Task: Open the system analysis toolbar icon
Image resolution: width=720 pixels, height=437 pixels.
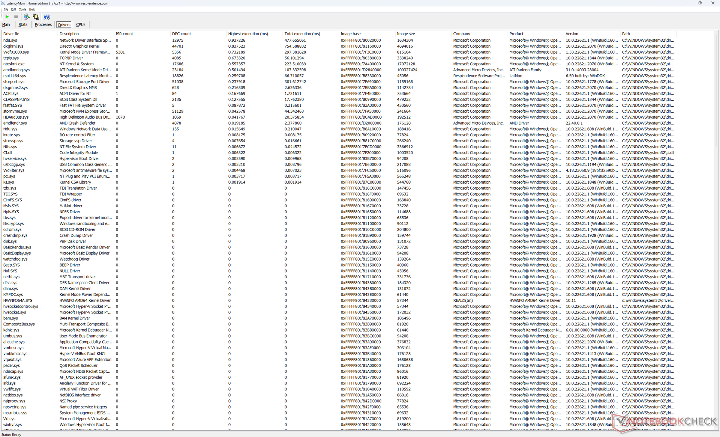Action: (x=27, y=17)
